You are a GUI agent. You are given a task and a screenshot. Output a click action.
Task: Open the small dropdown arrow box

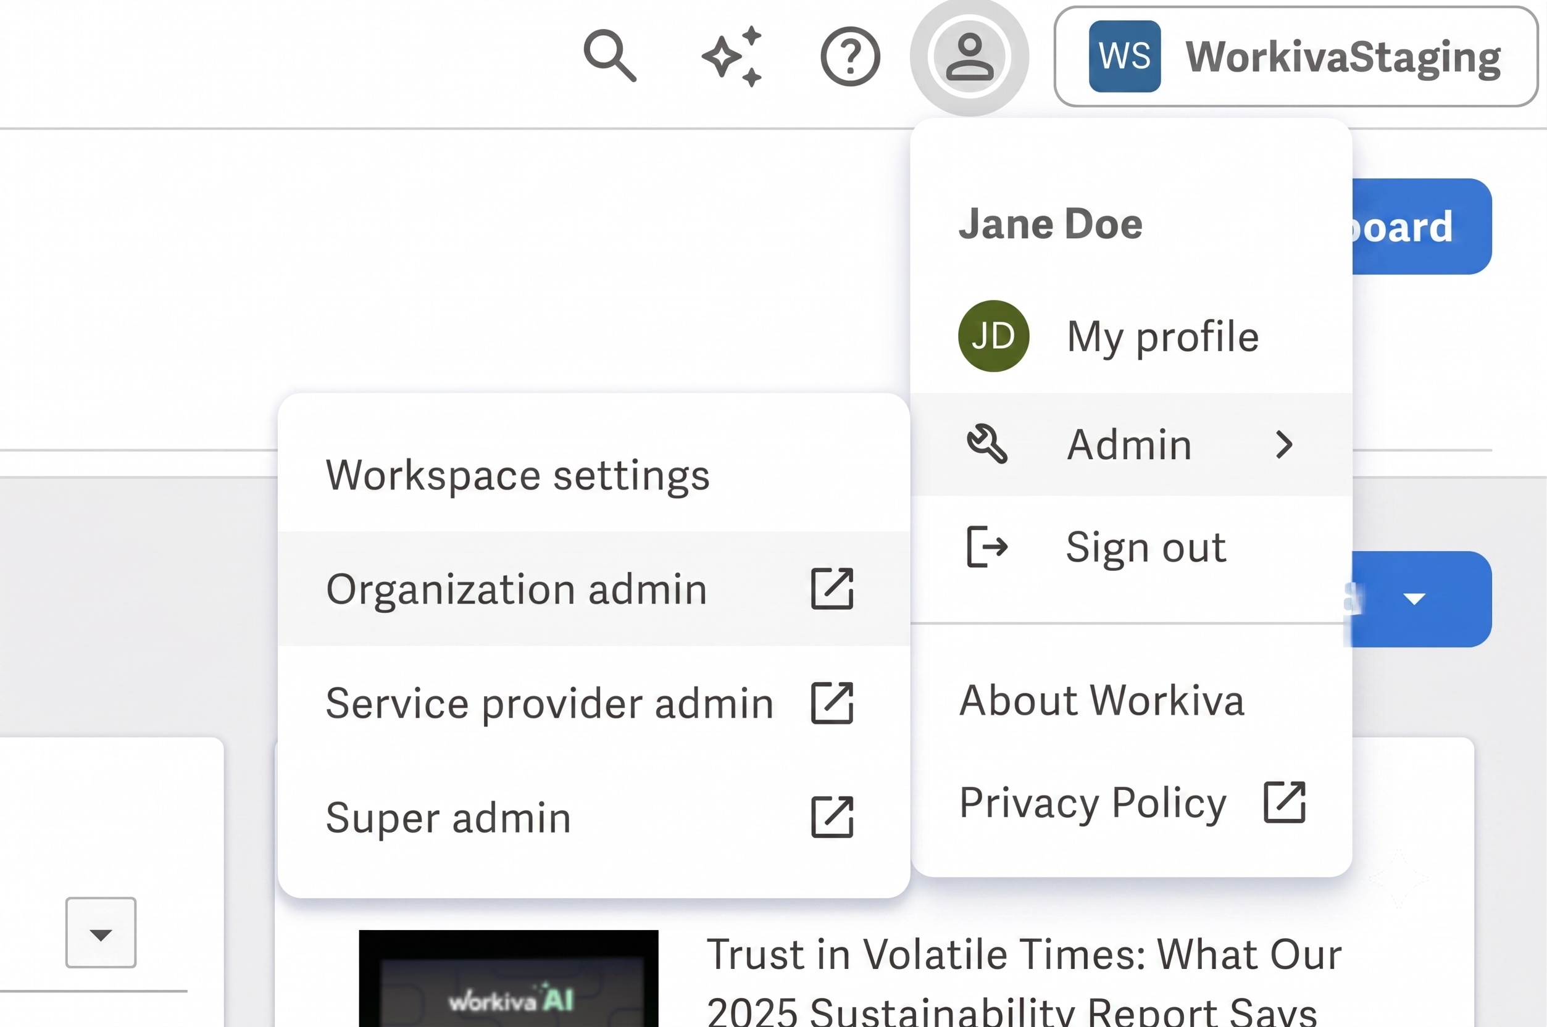101,933
